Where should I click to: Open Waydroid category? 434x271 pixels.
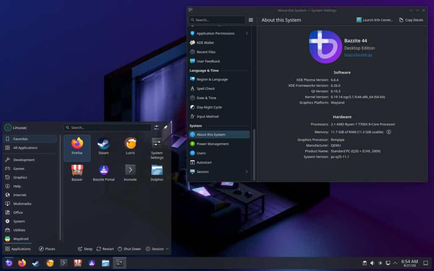point(30,239)
